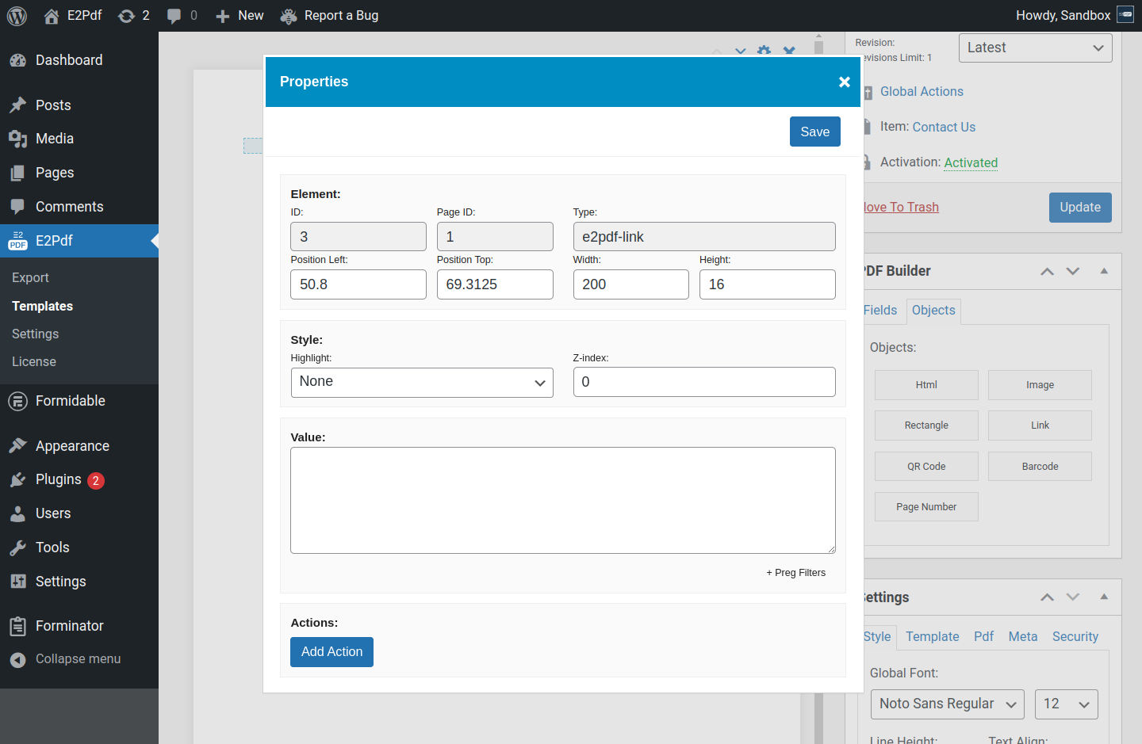Toggle the PDF Builder panel collapse arrow
The image size is (1142, 744).
click(x=1103, y=271)
